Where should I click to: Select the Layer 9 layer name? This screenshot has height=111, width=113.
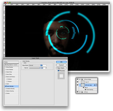point(87,82)
